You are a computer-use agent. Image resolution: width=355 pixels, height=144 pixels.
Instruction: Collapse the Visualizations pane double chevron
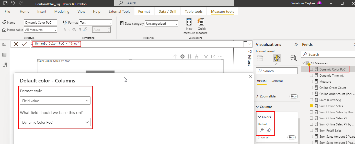tap(296, 44)
